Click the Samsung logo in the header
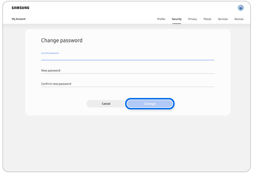253x173 pixels. (x=20, y=8)
